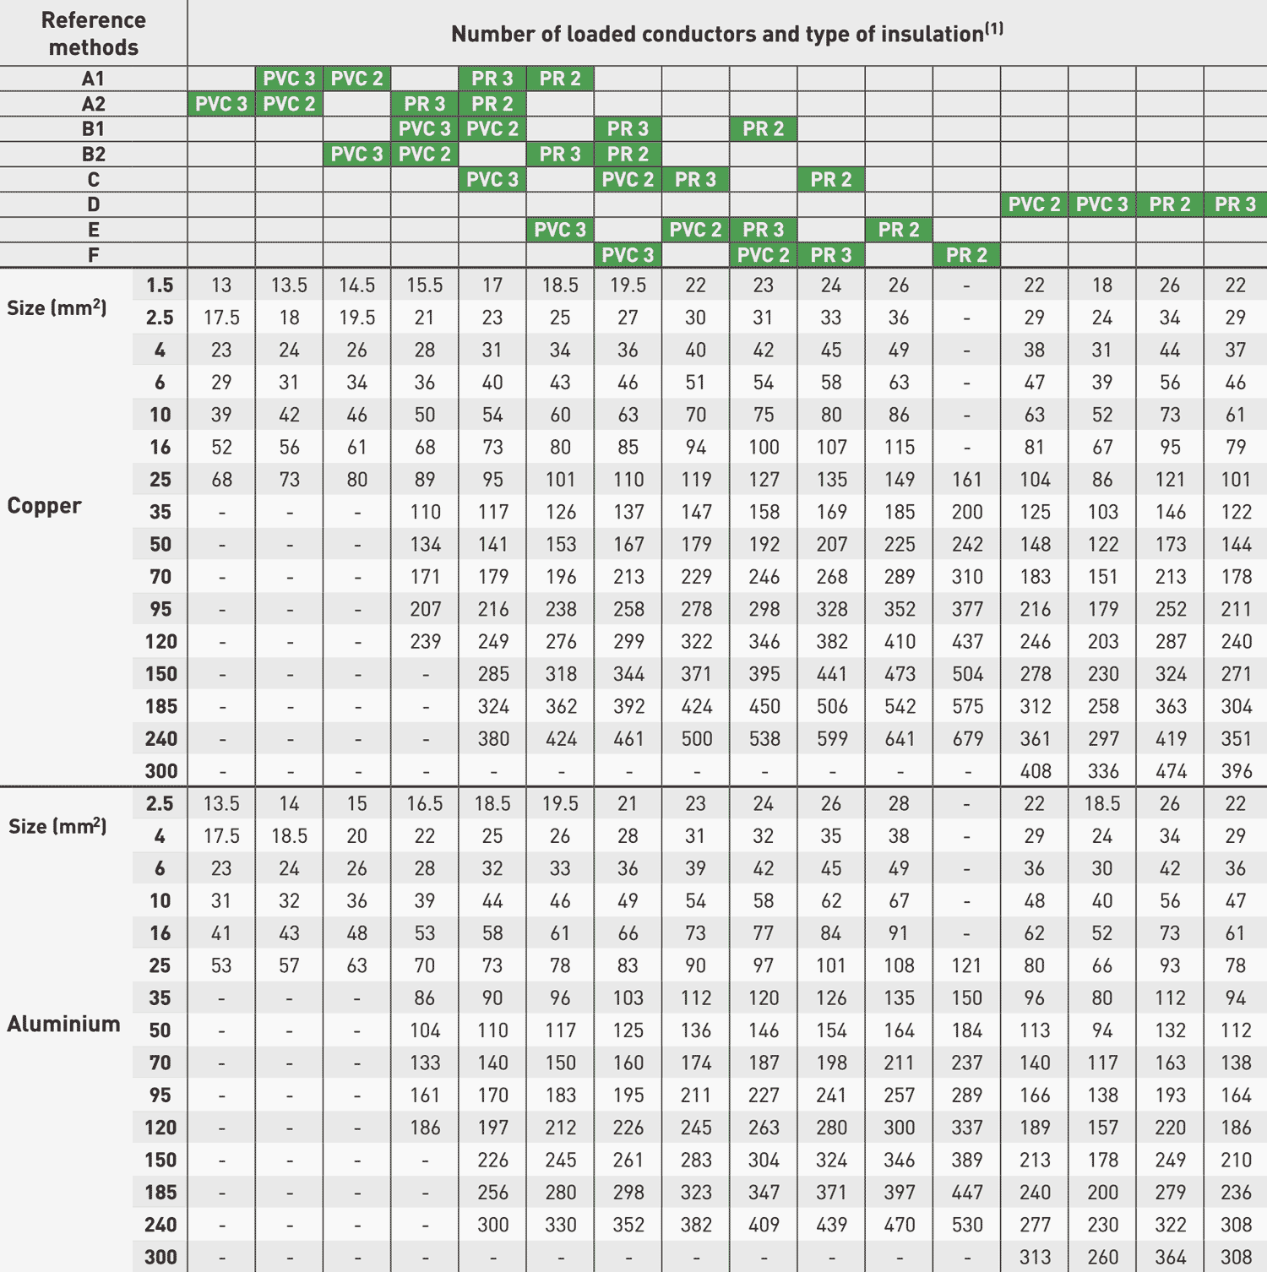Click the copper size label 300
Screen dimensions: 1267x1272
point(160,771)
